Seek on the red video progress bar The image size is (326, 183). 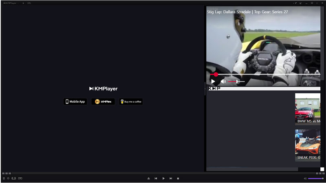point(265,74)
